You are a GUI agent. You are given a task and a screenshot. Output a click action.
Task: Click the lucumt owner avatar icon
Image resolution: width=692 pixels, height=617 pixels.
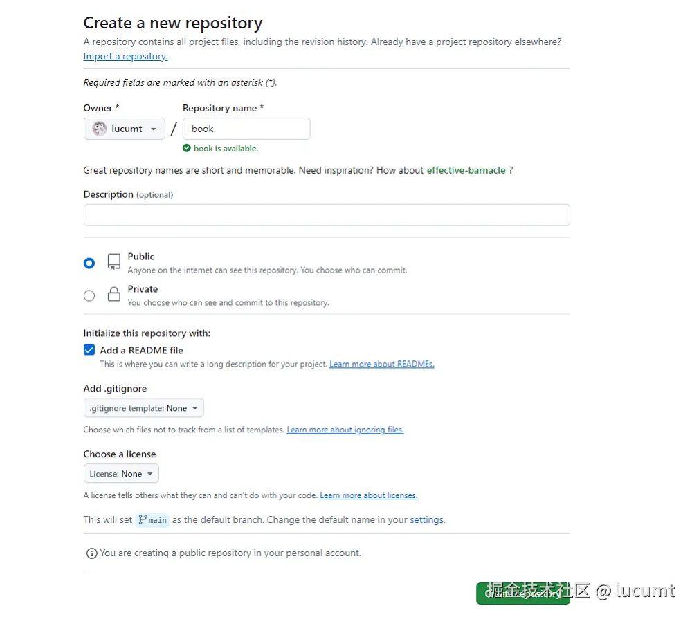coord(99,129)
